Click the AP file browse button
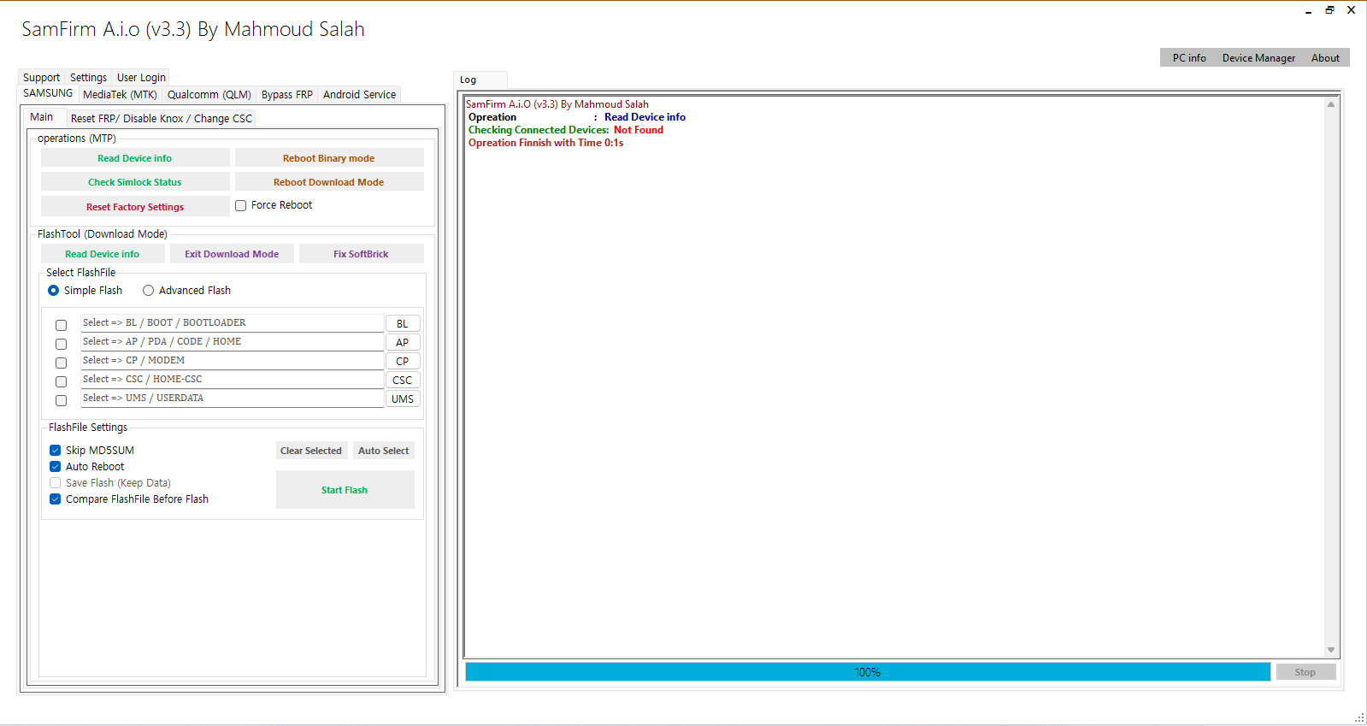Screen dimensions: 1367x726 (x=403, y=343)
